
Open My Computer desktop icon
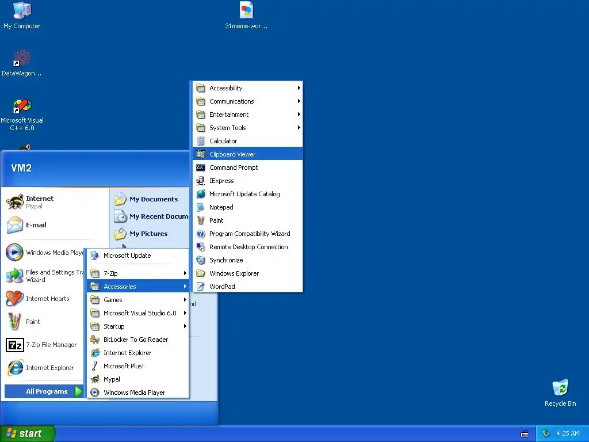tap(22, 15)
